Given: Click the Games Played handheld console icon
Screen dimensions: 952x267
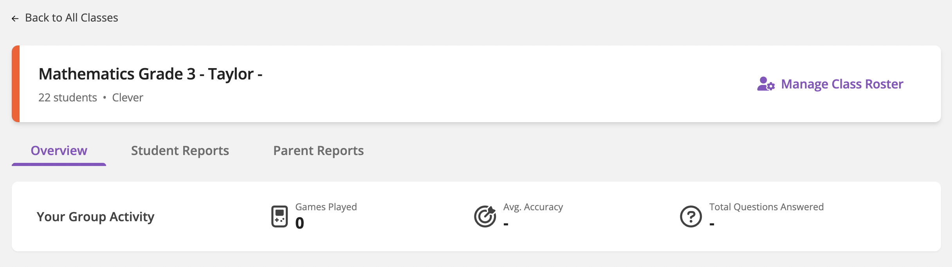Looking at the screenshot, I should tap(279, 216).
